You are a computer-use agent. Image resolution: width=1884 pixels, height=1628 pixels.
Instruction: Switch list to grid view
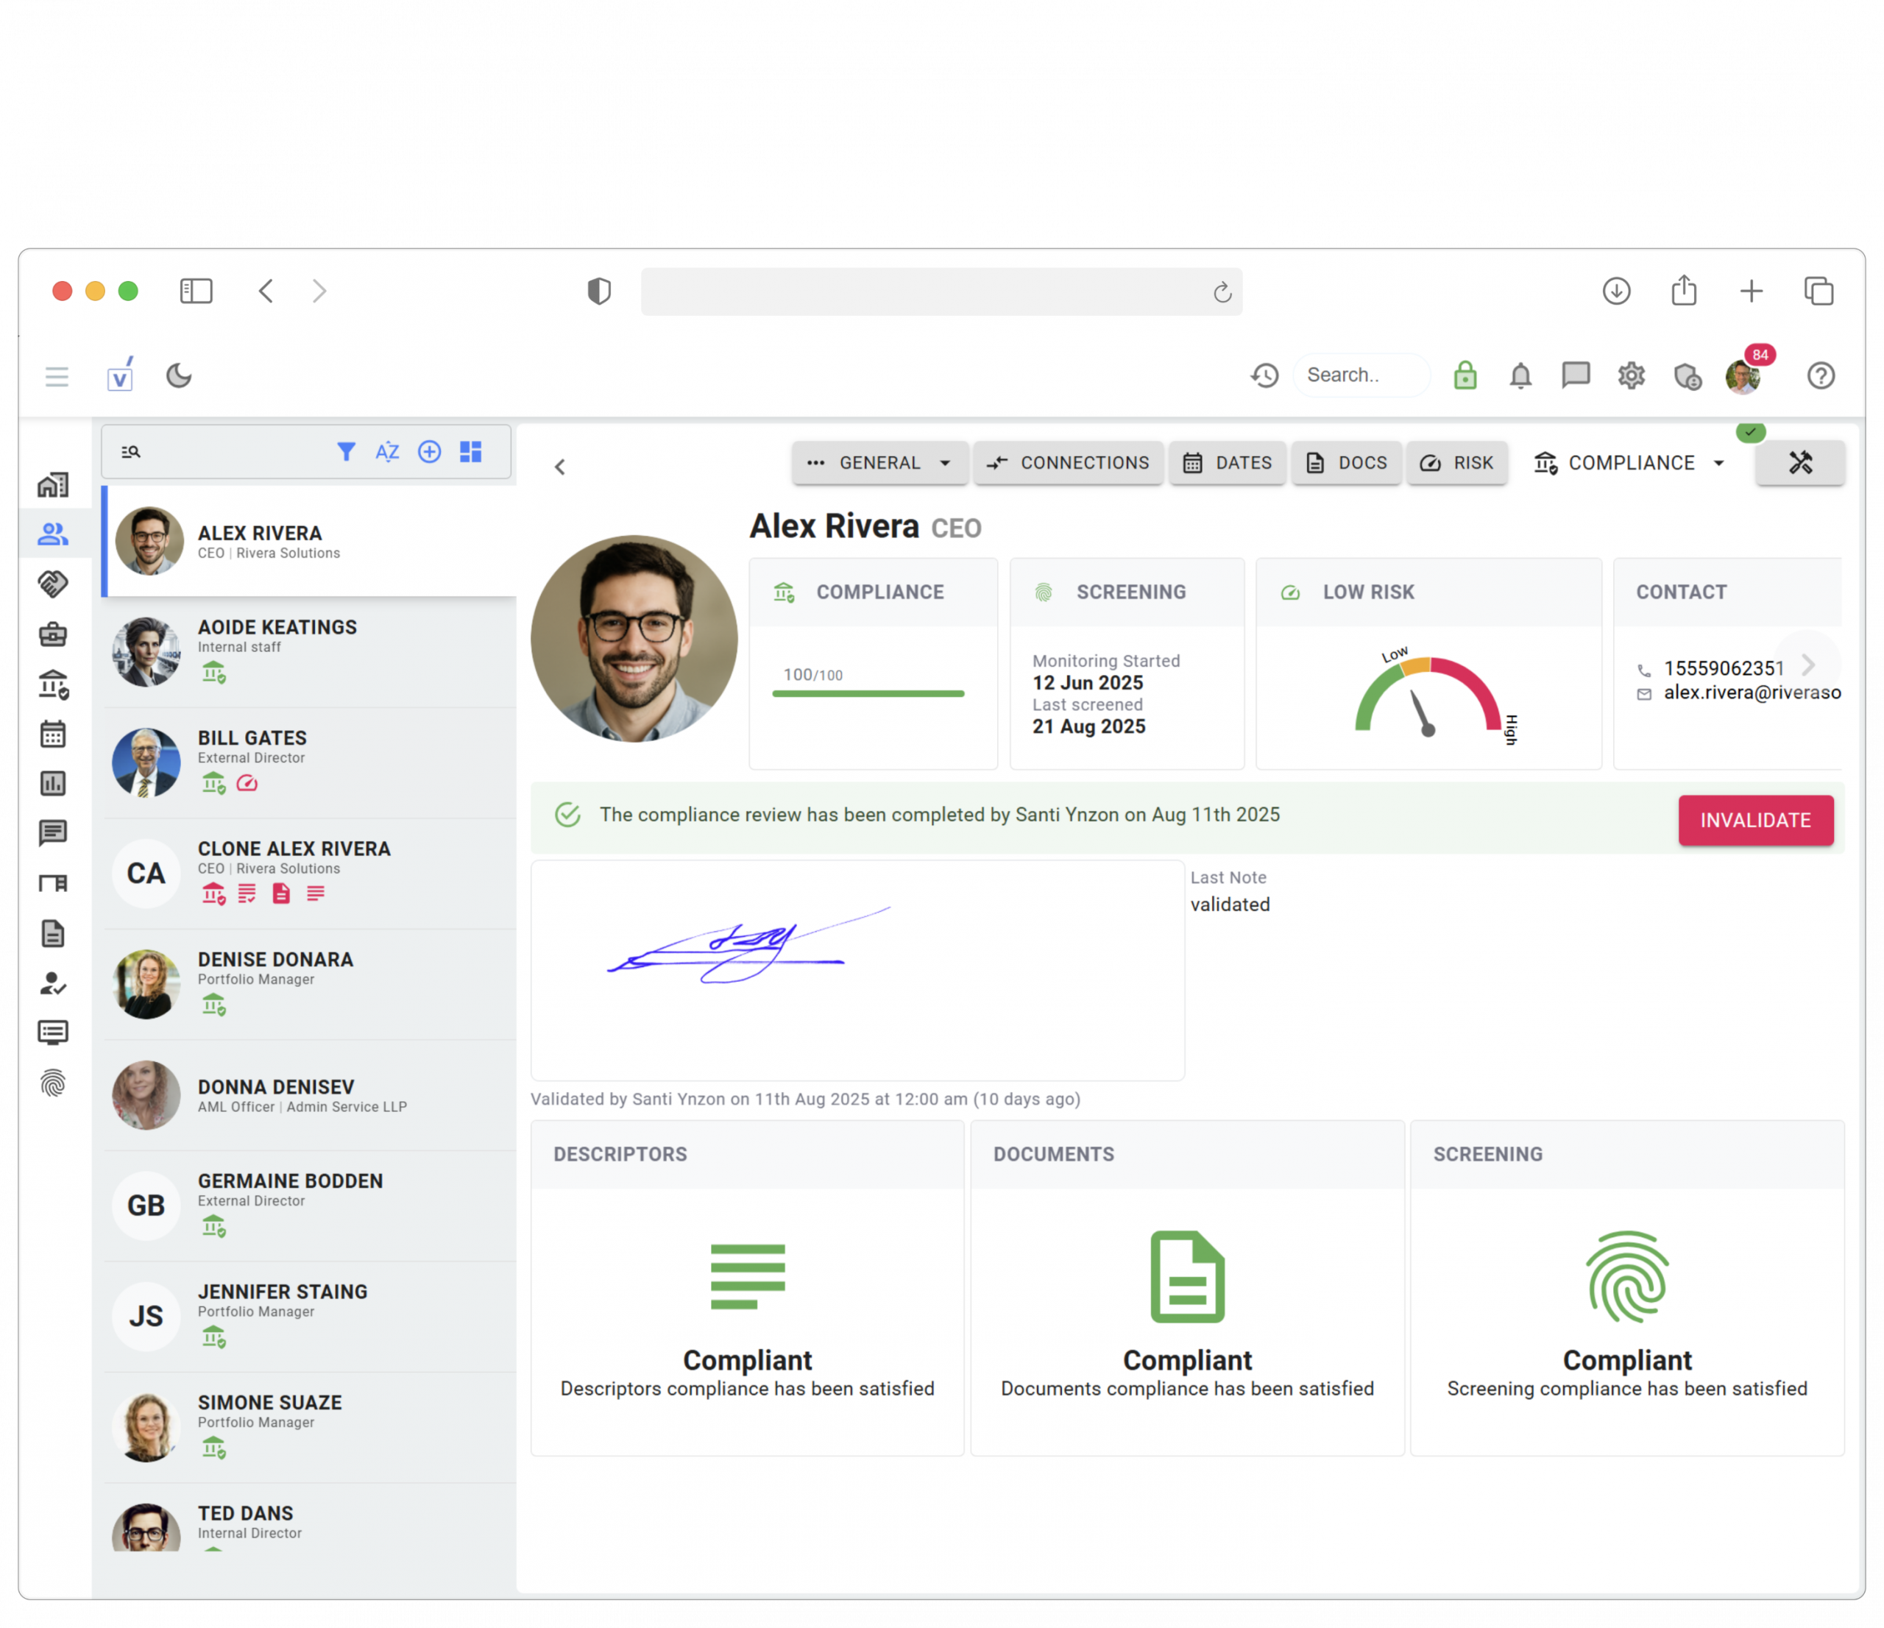pyautogui.click(x=471, y=452)
